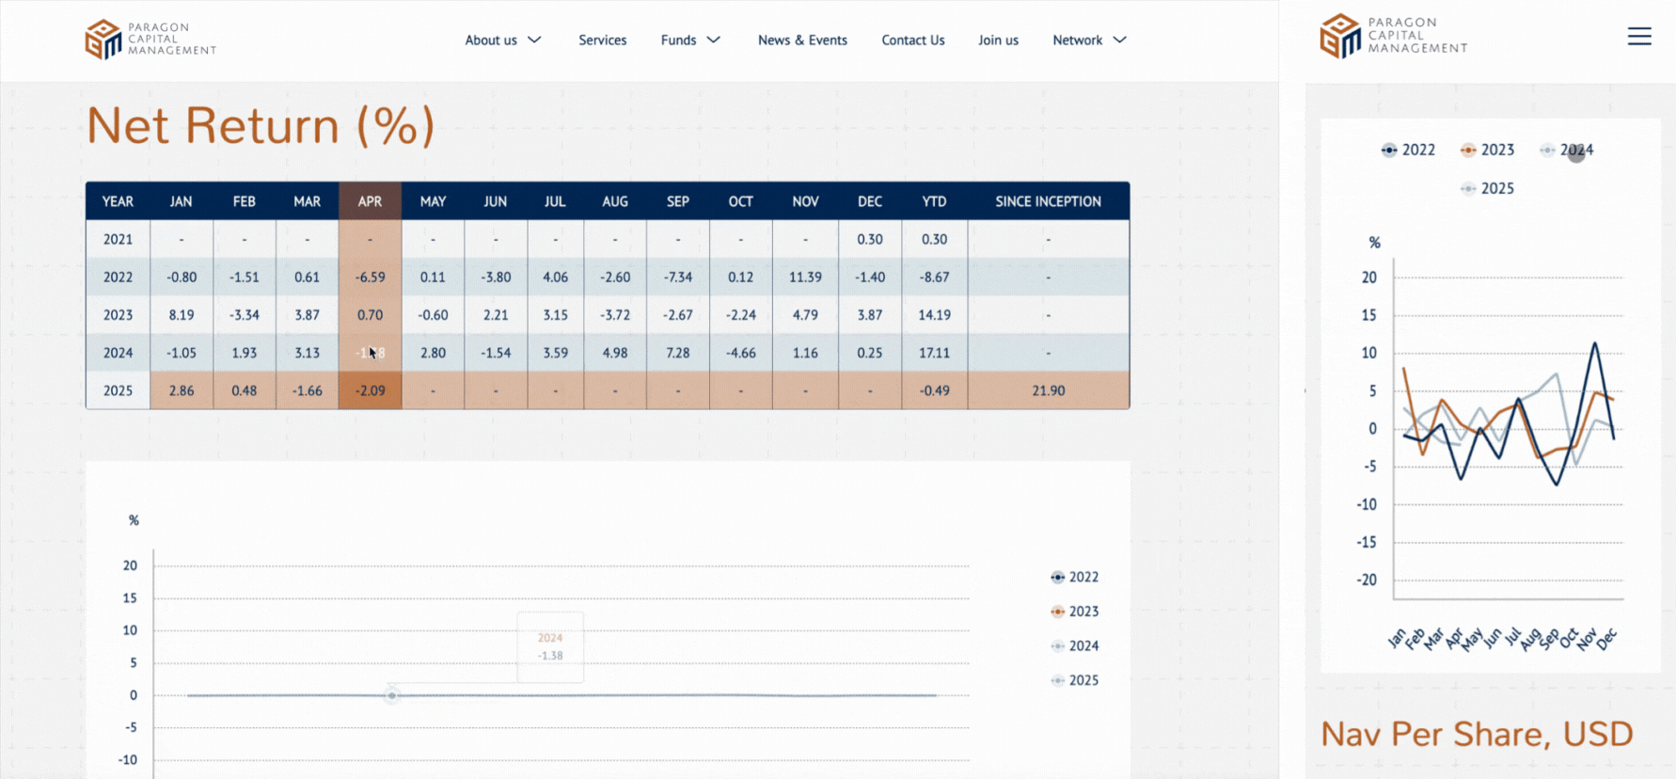Expand the About us dropdown chevron
Screen dimensions: 1676x779
[534, 40]
